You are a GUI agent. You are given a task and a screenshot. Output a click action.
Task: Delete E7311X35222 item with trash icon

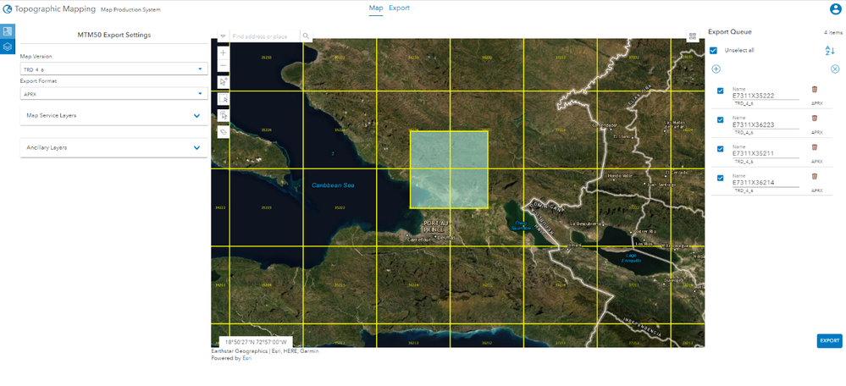(814, 90)
